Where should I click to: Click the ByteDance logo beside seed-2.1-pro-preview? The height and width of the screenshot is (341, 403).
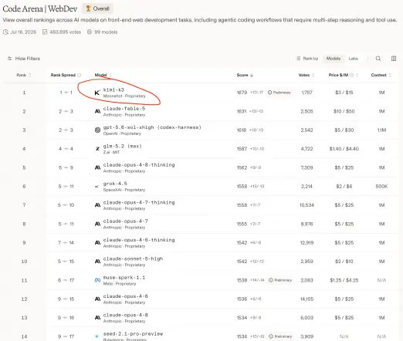tap(97, 336)
